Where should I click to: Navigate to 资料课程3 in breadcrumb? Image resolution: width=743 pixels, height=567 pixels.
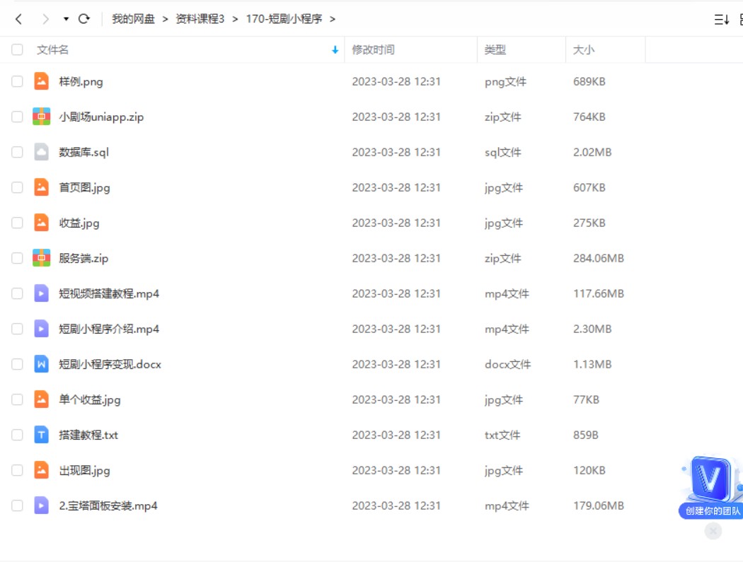point(200,19)
